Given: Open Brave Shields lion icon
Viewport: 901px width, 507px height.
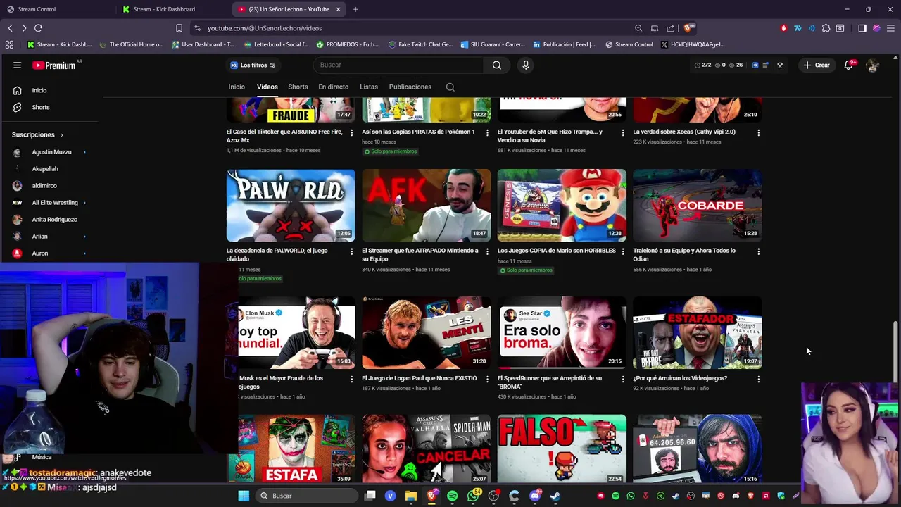Looking at the screenshot, I should [688, 28].
